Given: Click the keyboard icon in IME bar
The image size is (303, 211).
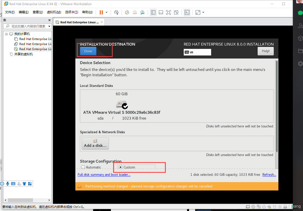Looking at the screenshot, I should (x=13, y=184).
